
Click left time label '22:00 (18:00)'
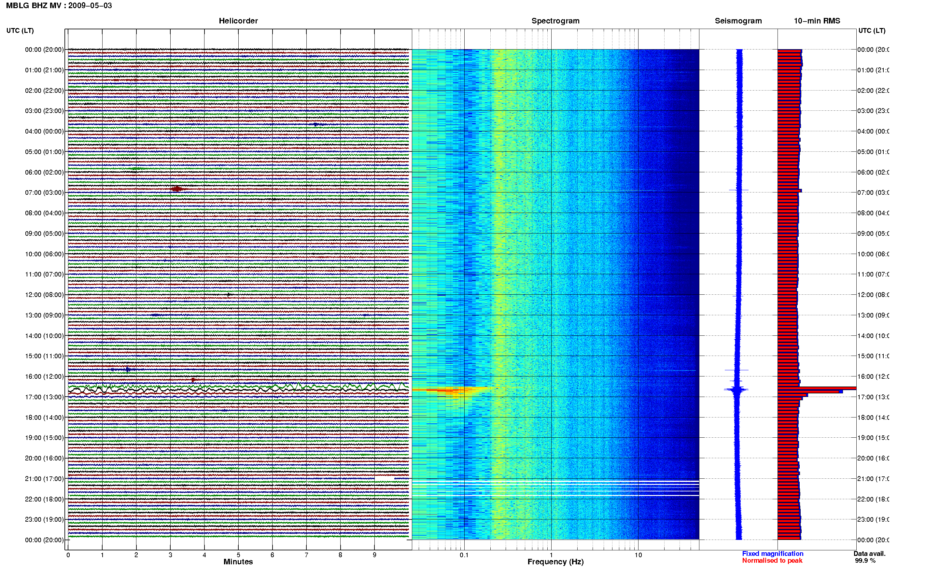pyautogui.click(x=44, y=499)
